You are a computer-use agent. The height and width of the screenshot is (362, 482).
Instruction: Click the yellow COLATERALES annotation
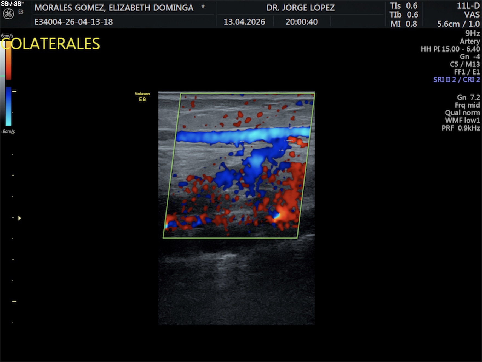pyautogui.click(x=51, y=44)
